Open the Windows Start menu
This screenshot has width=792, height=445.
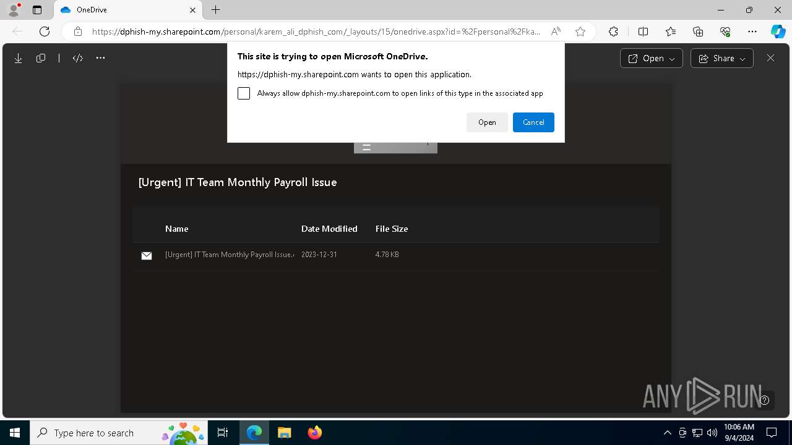tap(15, 433)
